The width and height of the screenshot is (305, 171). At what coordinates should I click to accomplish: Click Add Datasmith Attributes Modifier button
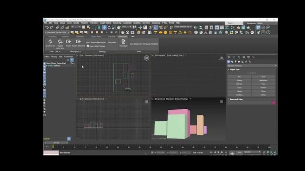[144, 44]
